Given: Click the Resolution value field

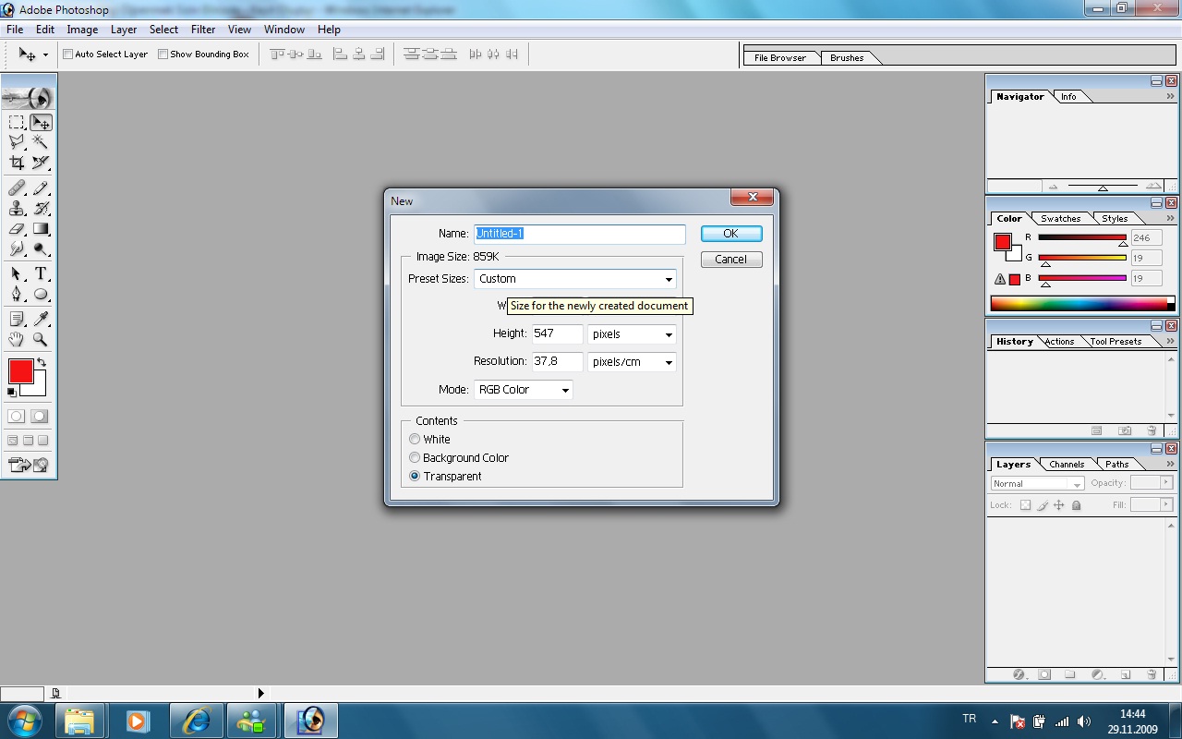Looking at the screenshot, I should [x=558, y=362].
